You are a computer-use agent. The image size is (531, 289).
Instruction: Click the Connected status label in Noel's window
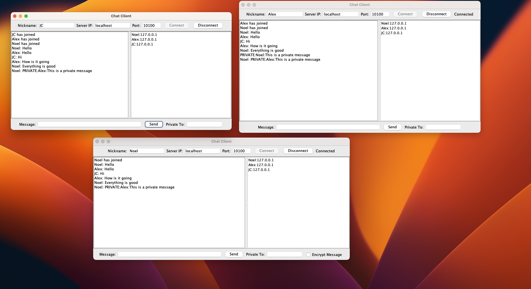pyautogui.click(x=325, y=151)
